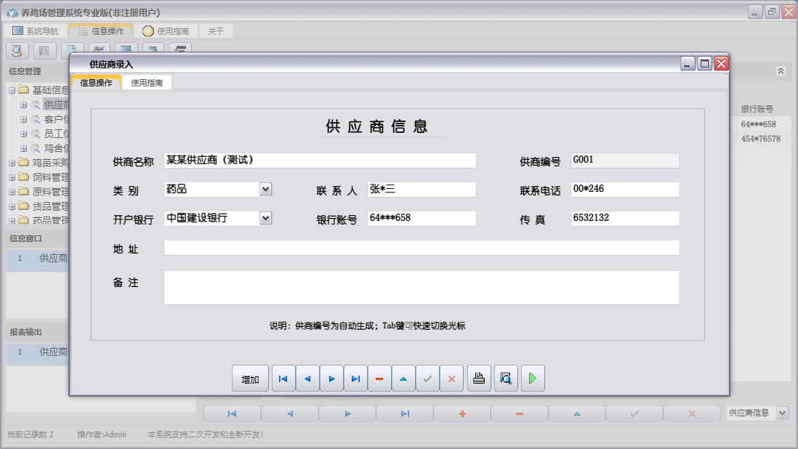Open the 关于 tab

coord(216,31)
